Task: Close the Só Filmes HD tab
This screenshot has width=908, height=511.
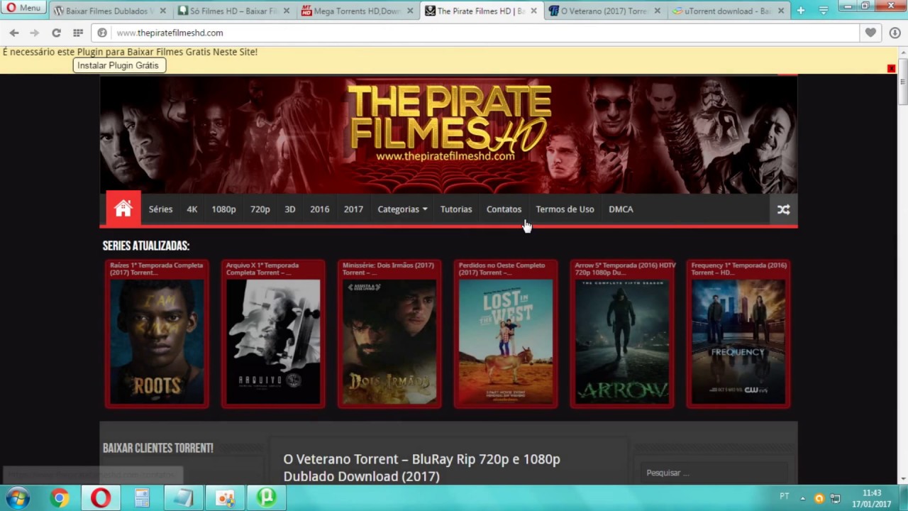Action: coord(286,11)
